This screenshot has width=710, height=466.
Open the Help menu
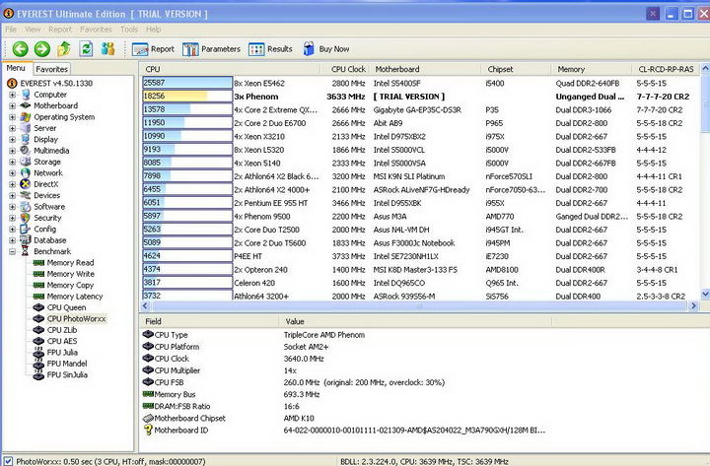(x=153, y=30)
